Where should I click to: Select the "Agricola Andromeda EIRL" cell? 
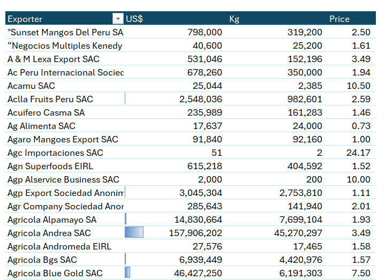point(65,246)
